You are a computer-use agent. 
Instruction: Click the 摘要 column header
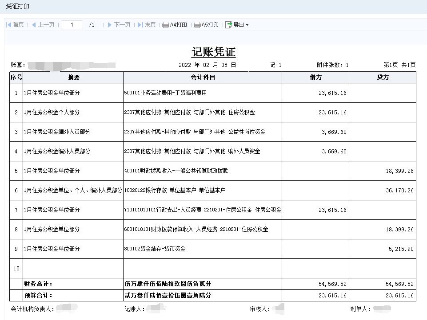click(73, 78)
